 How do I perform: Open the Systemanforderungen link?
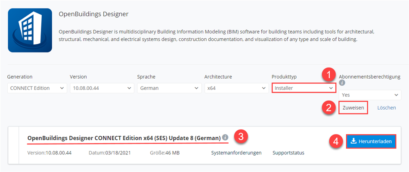tap(236, 153)
